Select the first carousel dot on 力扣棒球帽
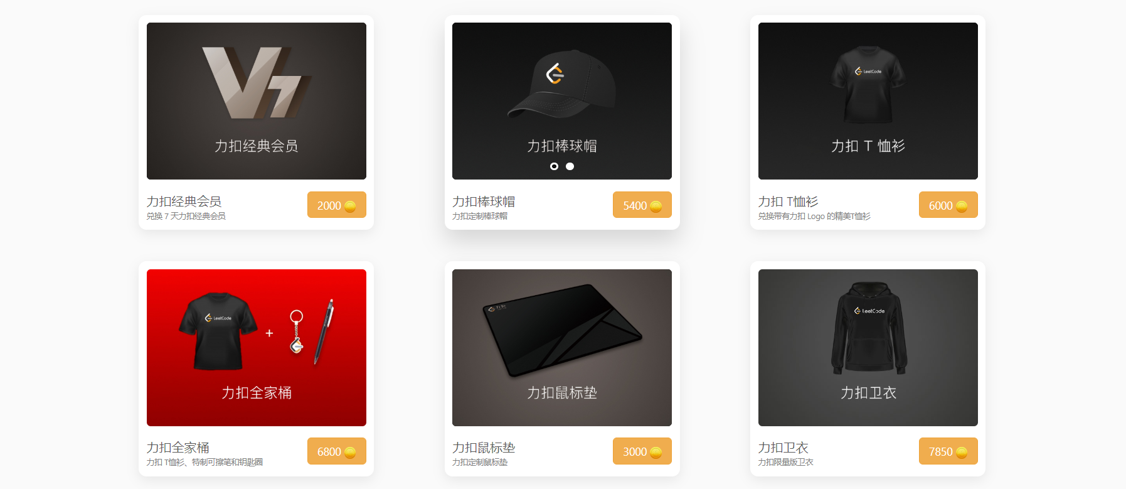1126x489 pixels. tap(554, 166)
